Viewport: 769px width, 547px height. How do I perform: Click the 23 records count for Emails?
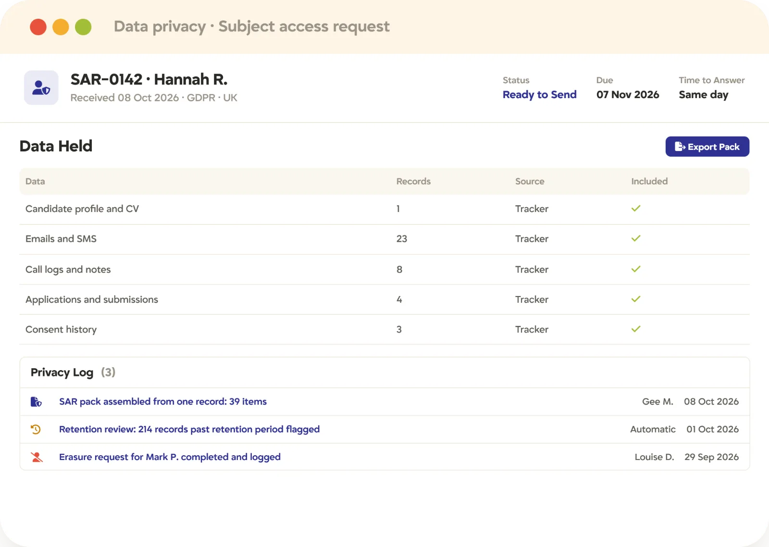[x=402, y=239]
